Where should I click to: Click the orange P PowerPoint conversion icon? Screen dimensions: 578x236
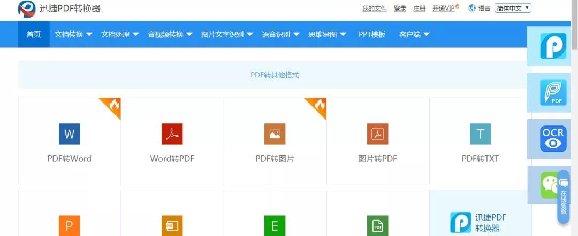(x=69, y=225)
